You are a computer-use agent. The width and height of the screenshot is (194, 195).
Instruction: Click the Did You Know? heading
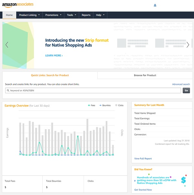point(143,169)
